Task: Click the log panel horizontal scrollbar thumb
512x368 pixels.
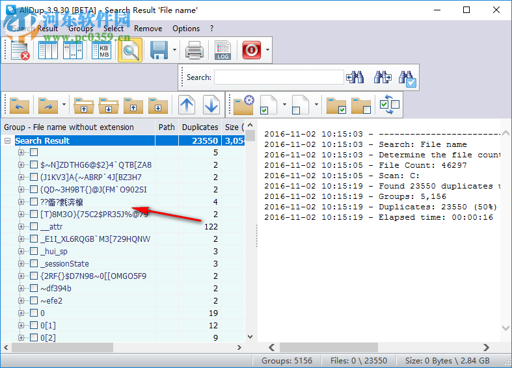Action: [329, 347]
